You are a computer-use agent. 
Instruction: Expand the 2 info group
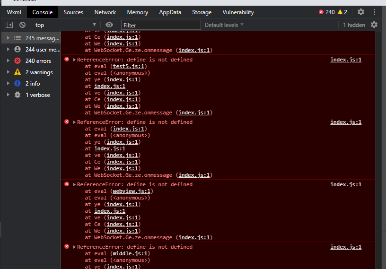[x=8, y=83]
